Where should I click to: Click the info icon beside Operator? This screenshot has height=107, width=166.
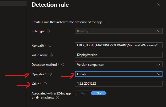[x=51, y=74]
